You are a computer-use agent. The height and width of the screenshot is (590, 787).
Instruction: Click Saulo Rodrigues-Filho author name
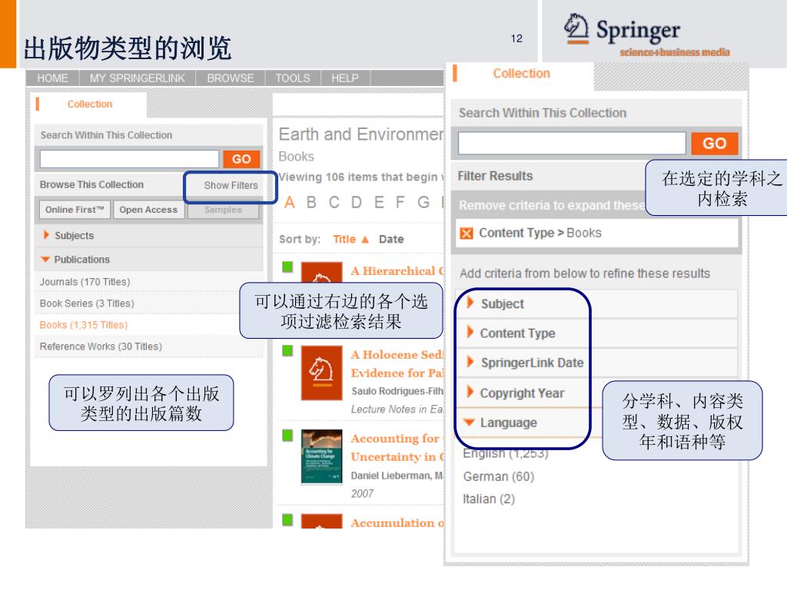pos(397,391)
